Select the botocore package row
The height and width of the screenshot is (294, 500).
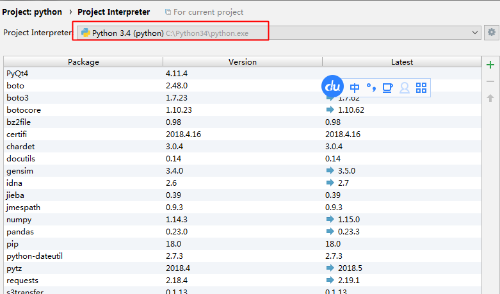coord(243,110)
